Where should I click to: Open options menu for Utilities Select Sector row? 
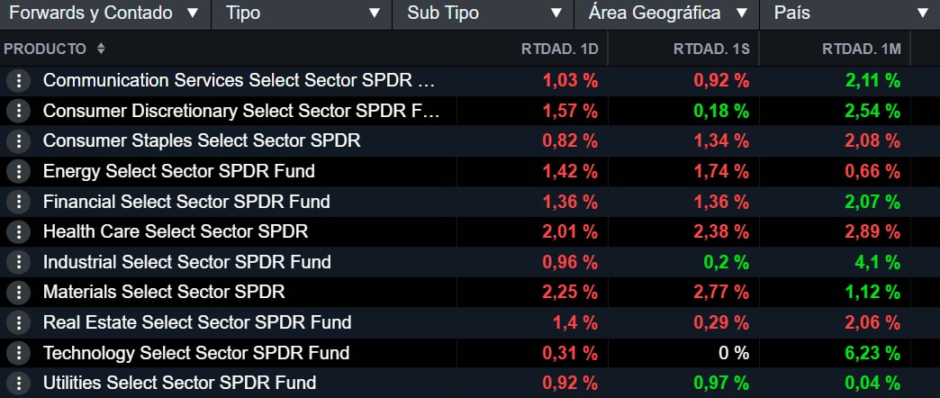(x=19, y=383)
